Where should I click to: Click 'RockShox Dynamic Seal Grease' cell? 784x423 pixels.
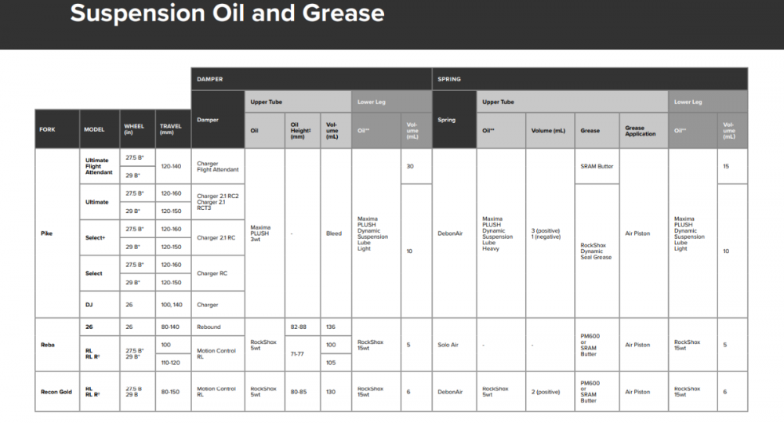click(597, 251)
